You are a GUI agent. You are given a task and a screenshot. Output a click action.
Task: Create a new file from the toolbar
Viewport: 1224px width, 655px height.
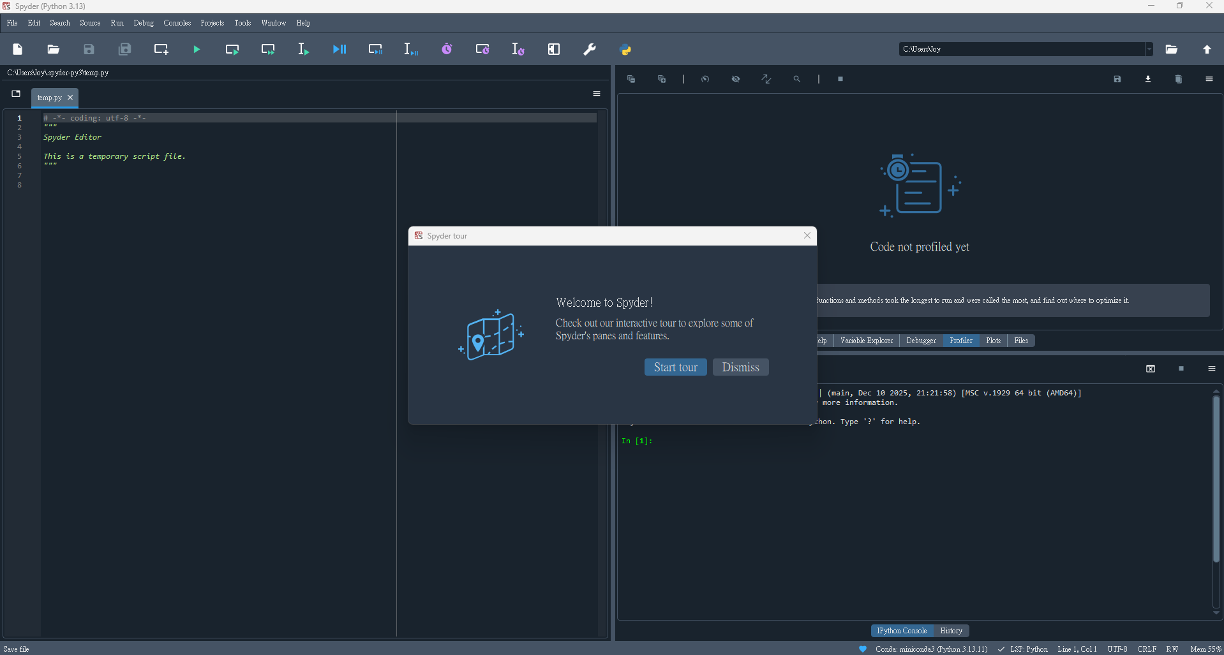(18, 50)
